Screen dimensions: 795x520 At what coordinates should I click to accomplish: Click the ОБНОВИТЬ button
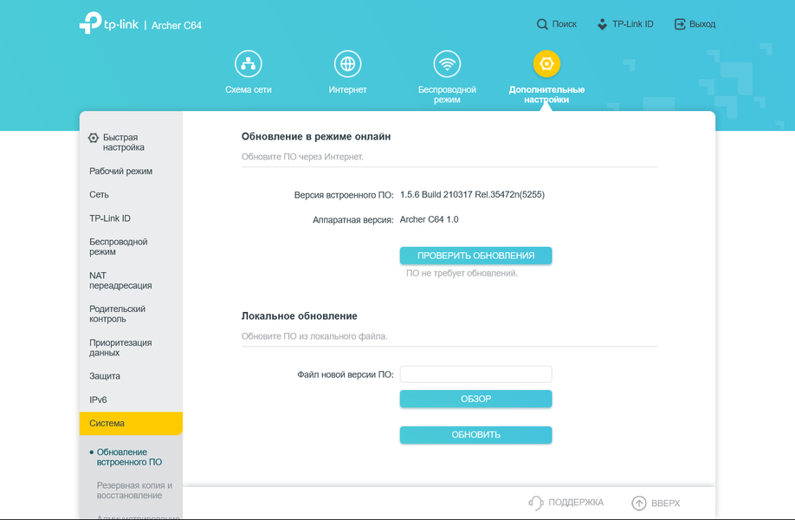click(475, 435)
